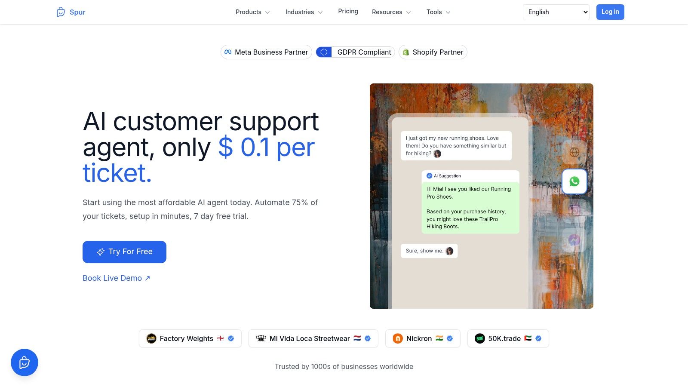Image resolution: width=688 pixels, height=387 pixels.
Task: Click the Meta infinity logo icon
Action: [228, 52]
